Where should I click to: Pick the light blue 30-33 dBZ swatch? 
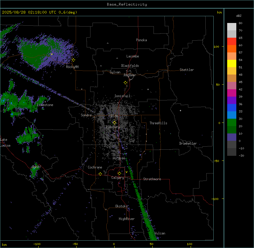click(232, 115)
